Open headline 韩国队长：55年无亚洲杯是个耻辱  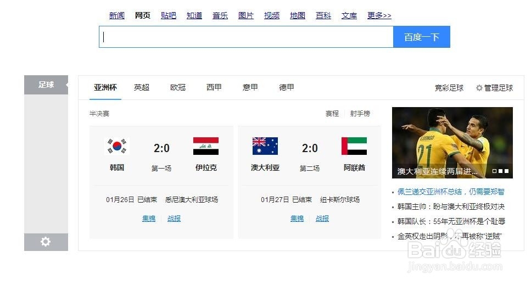(451, 221)
